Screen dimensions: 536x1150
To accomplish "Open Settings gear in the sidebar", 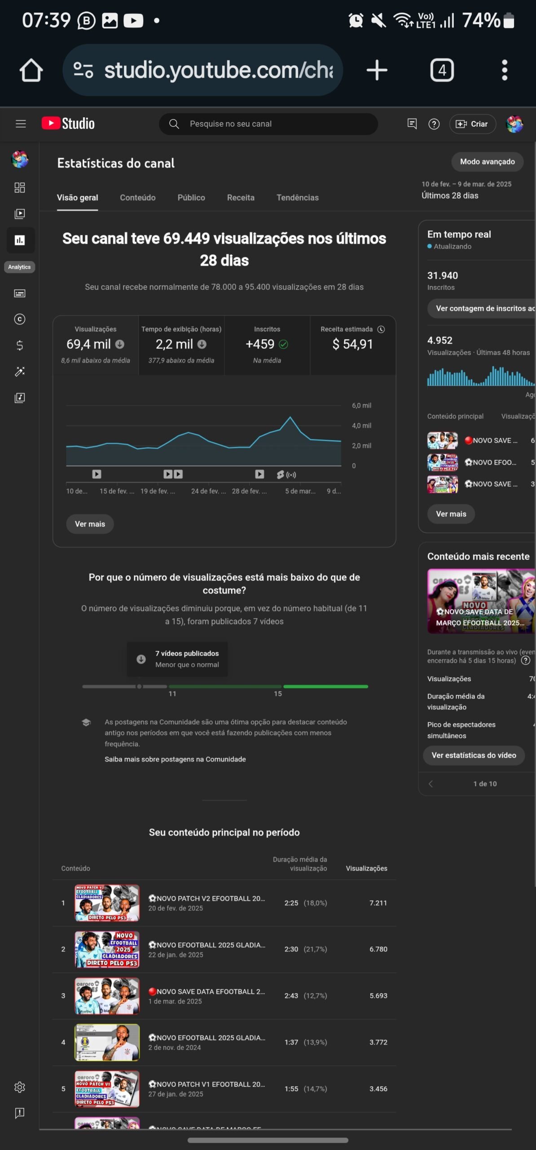I will pyautogui.click(x=20, y=1087).
